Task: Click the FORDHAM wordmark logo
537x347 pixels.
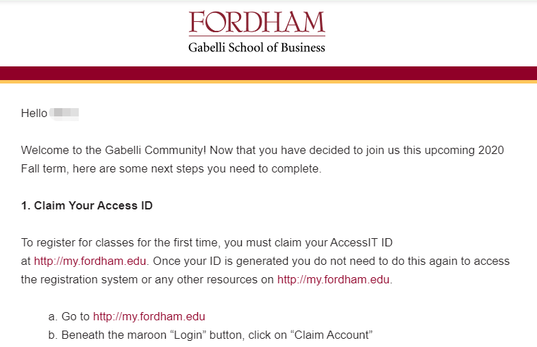Action: pyautogui.click(x=257, y=22)
